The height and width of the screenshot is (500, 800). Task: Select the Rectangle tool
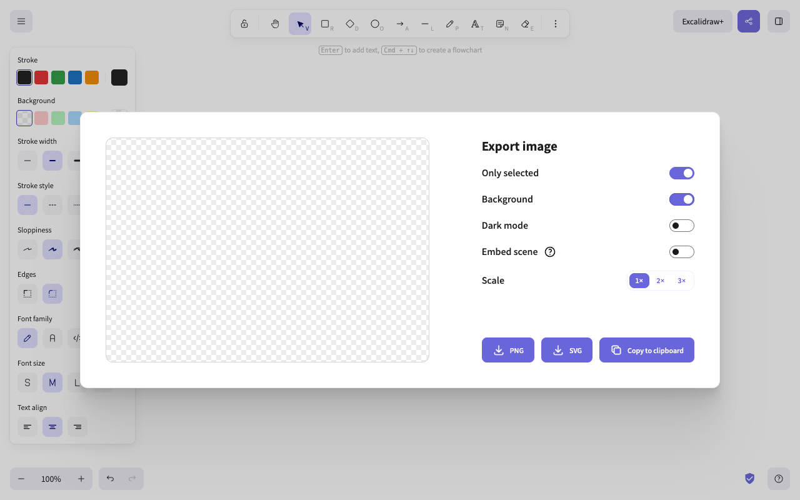pos(325,24)
